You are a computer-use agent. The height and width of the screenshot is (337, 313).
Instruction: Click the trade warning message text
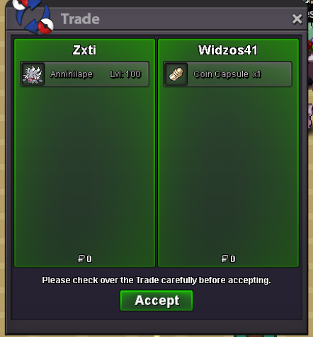156,280
